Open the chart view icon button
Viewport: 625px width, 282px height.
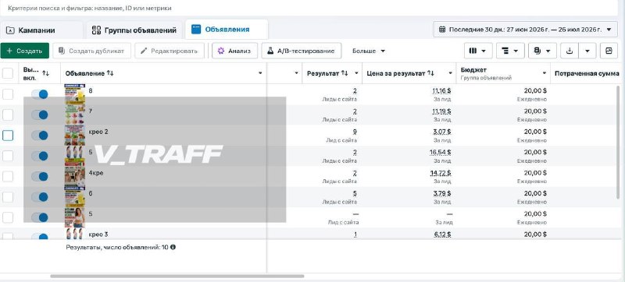tap(609, 51)
